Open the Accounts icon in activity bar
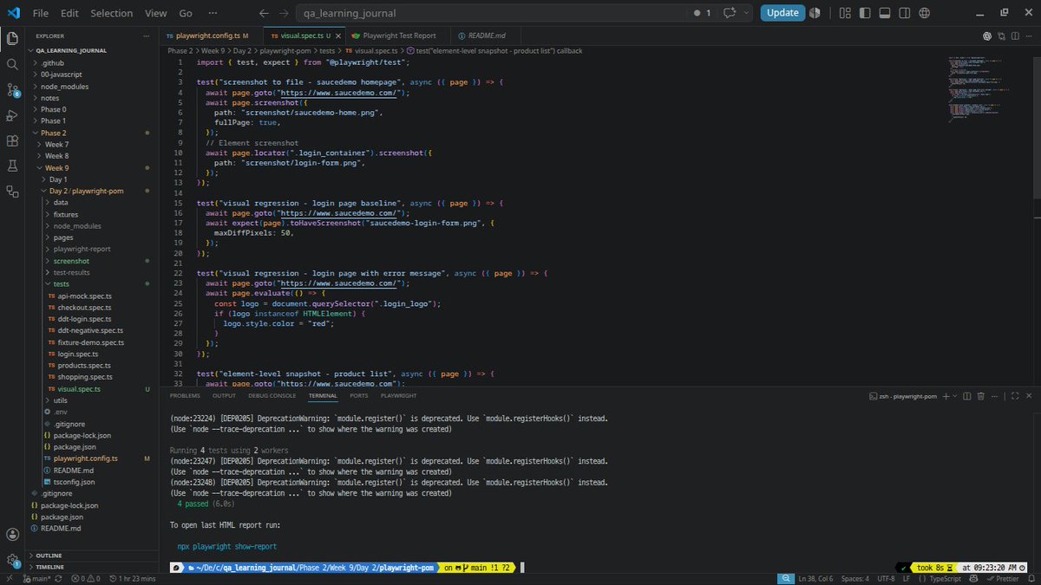 pos(12,535)
